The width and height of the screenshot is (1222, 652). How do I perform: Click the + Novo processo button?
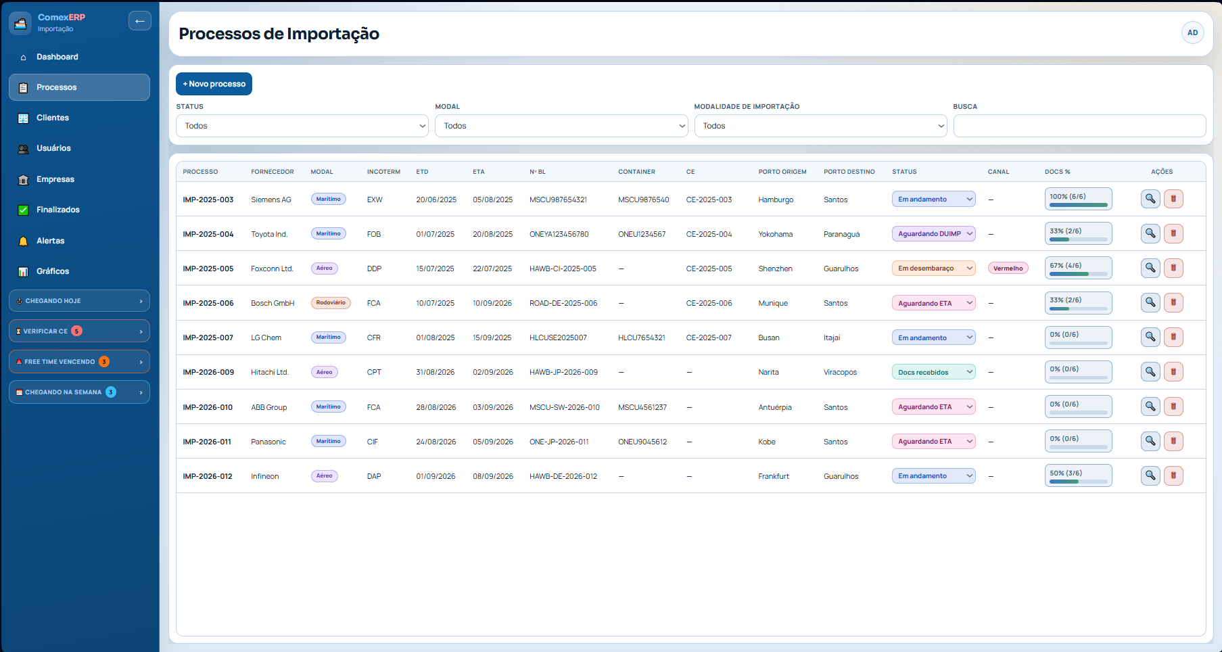214,84
